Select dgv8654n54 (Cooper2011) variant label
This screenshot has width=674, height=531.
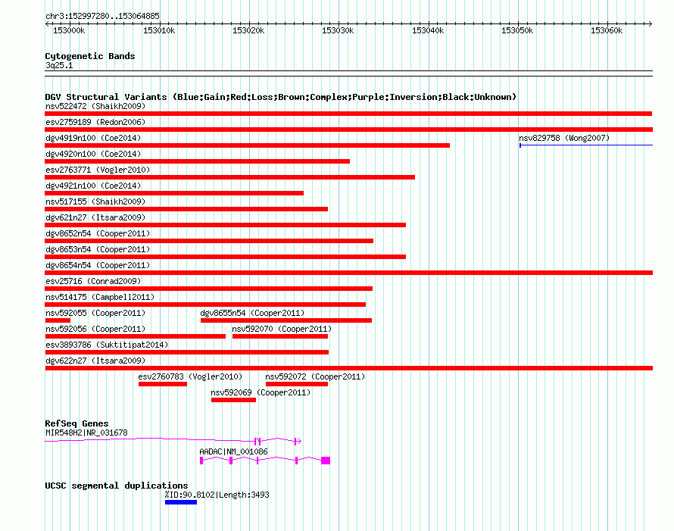tap(98, 265)
